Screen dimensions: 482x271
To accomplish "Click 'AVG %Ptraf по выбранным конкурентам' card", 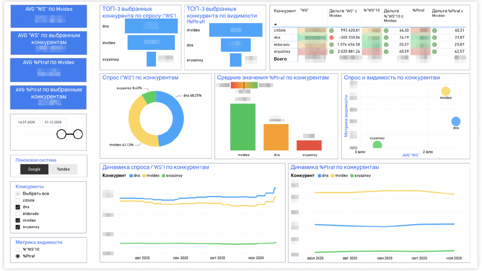I will pyautogui.click(x=48, y=97).
